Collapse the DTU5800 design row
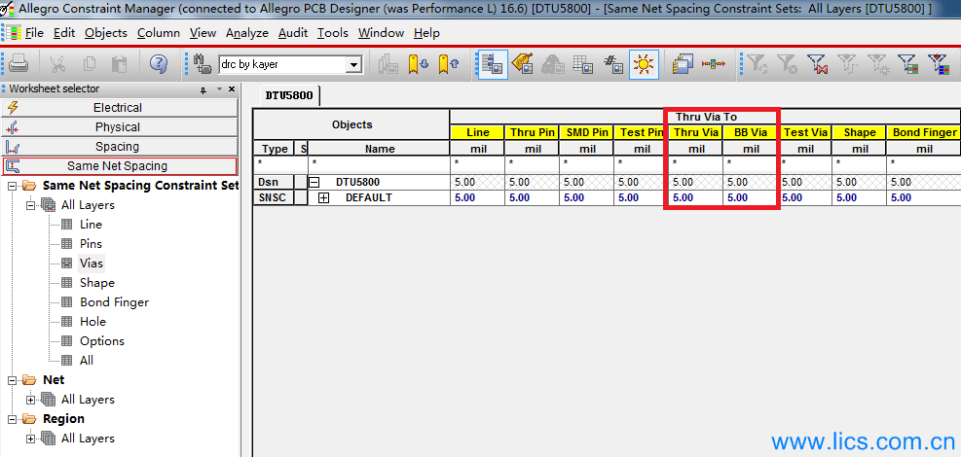The height and width of the screenshot is (457, 961). click(314, 182)
